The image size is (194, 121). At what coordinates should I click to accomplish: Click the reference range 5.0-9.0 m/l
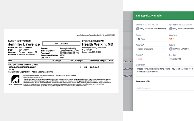pyautogui.click(x=94, y=67)
